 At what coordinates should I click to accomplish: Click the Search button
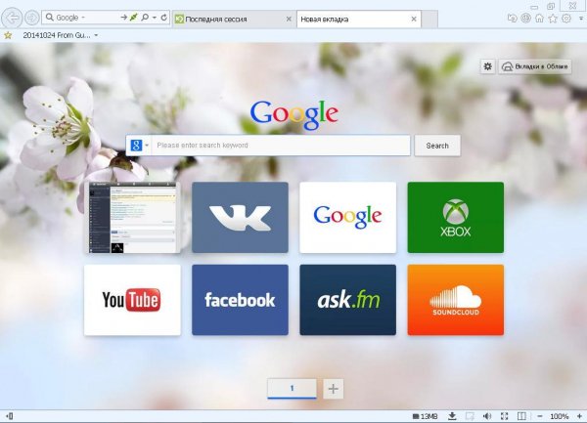[437, 146]
